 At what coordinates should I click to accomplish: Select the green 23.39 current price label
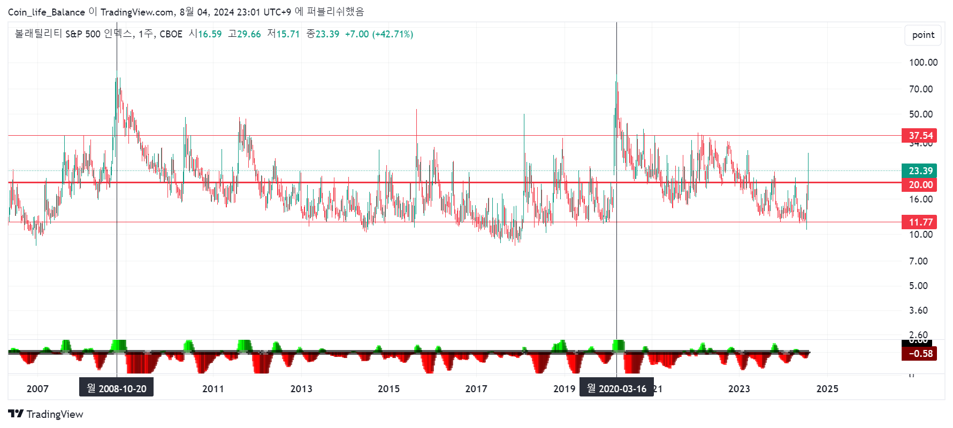pyautogui.click(x=919, y=171)
